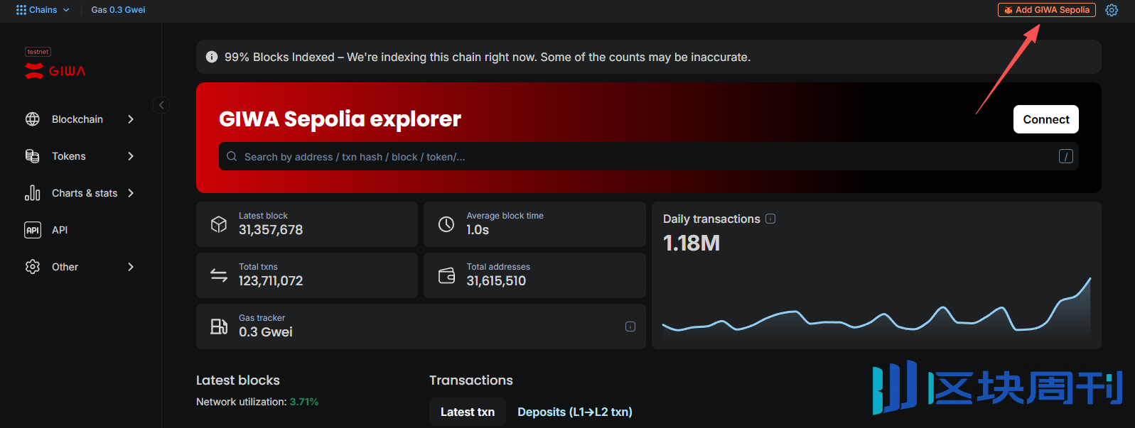The height and width of the screenshot is (428, 1135).
Task: Click the Connect button
Action: (1046, 119)
